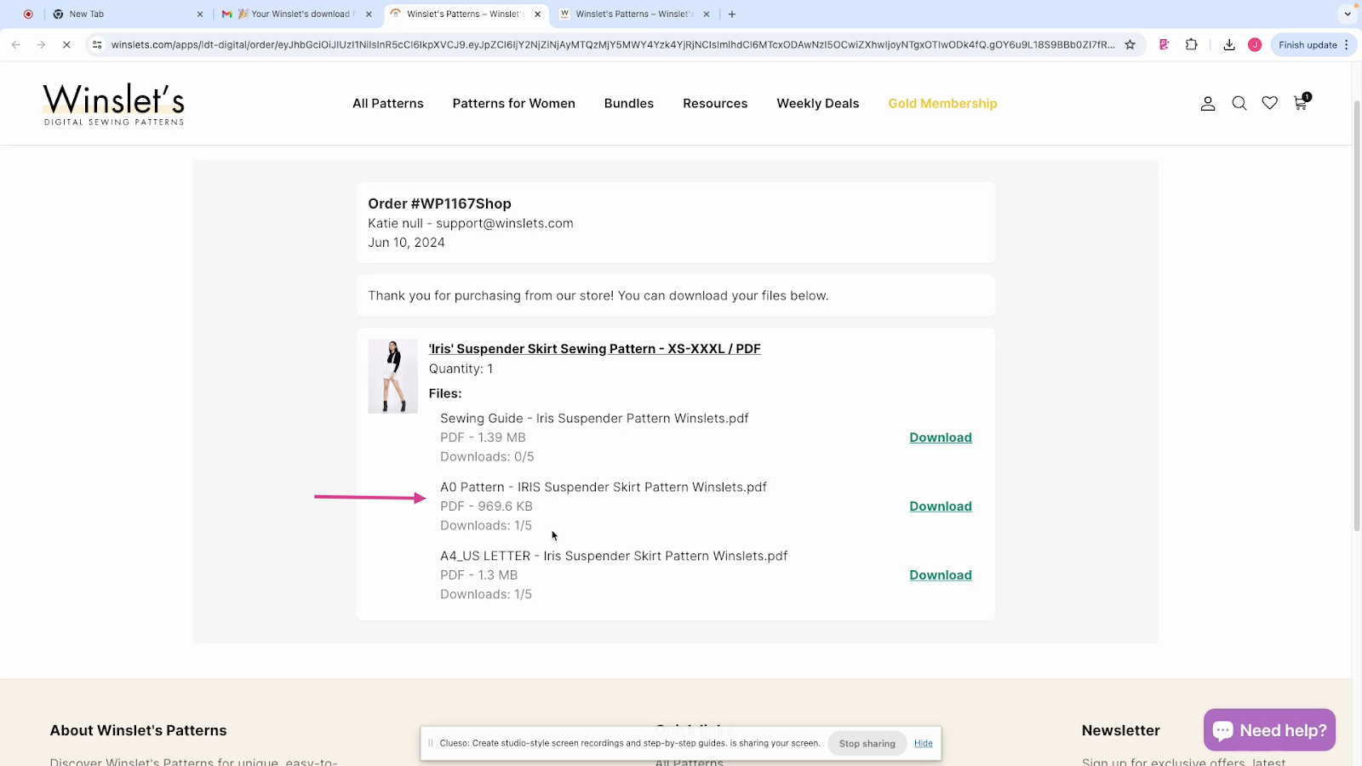This screenshot has width=1362, height=766.
Task: Click the Winslet's logo
Action: (x=114, y=104)
